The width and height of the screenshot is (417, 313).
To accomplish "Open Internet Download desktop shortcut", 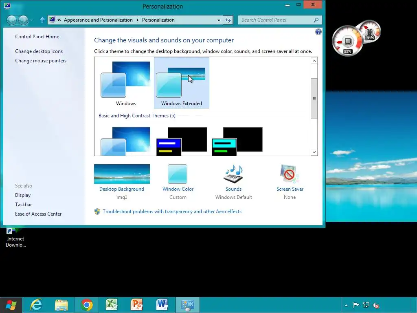I will point(16,238).
